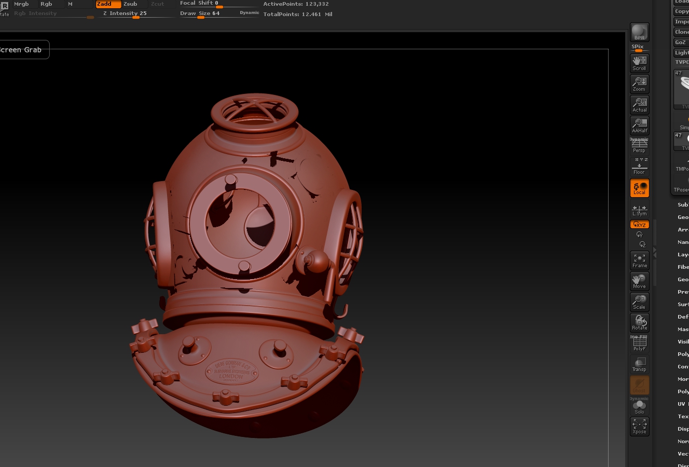The height and width of the screenshot is (467, 689).
Task: Select the Zoom canvas tool
Action: (x=639, y=84)
